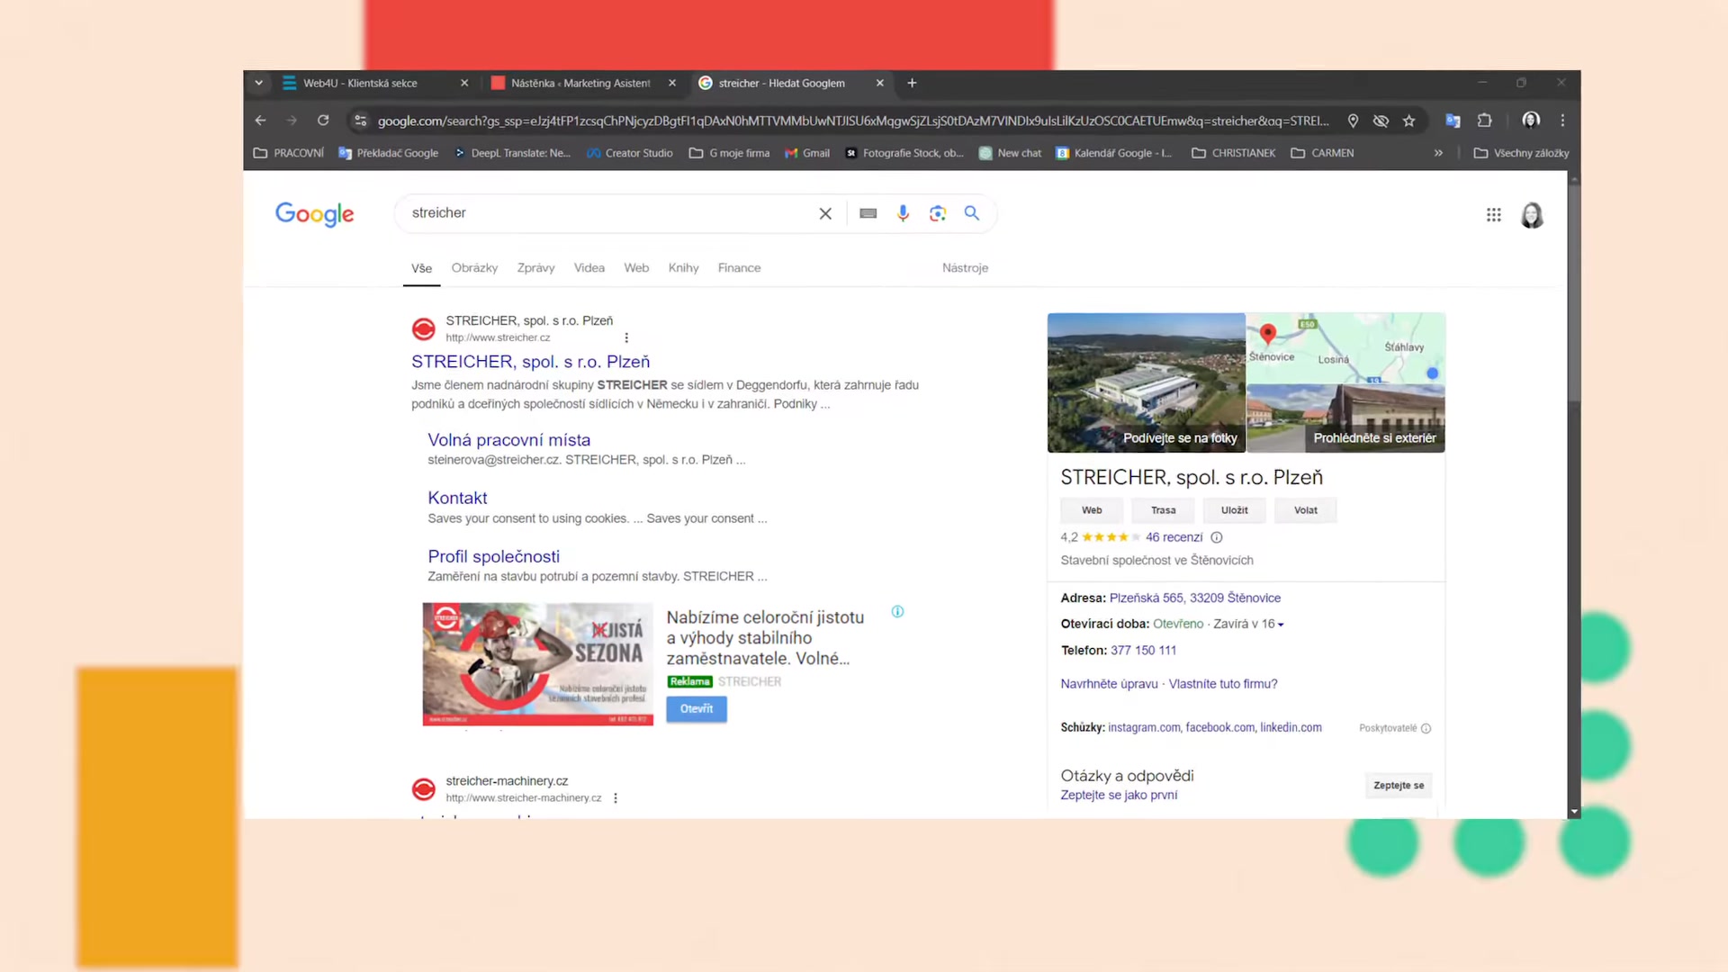
Task: Open the three-dot menu next to streicher.cz result
Action: point(626,337)
